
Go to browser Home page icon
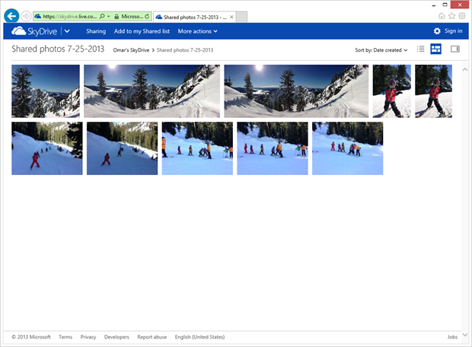[x=442, y=15]
